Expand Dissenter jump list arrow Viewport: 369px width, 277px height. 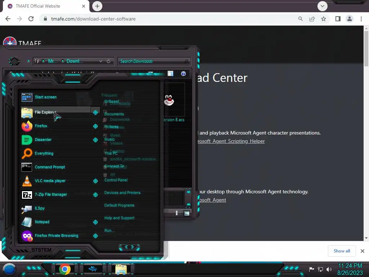coord(95,140)
